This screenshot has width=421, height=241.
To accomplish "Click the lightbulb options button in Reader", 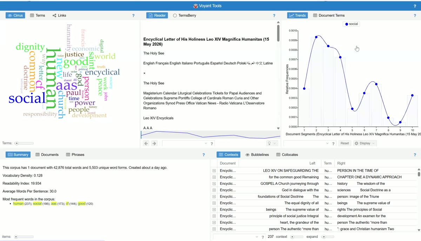I will [272, 143].
